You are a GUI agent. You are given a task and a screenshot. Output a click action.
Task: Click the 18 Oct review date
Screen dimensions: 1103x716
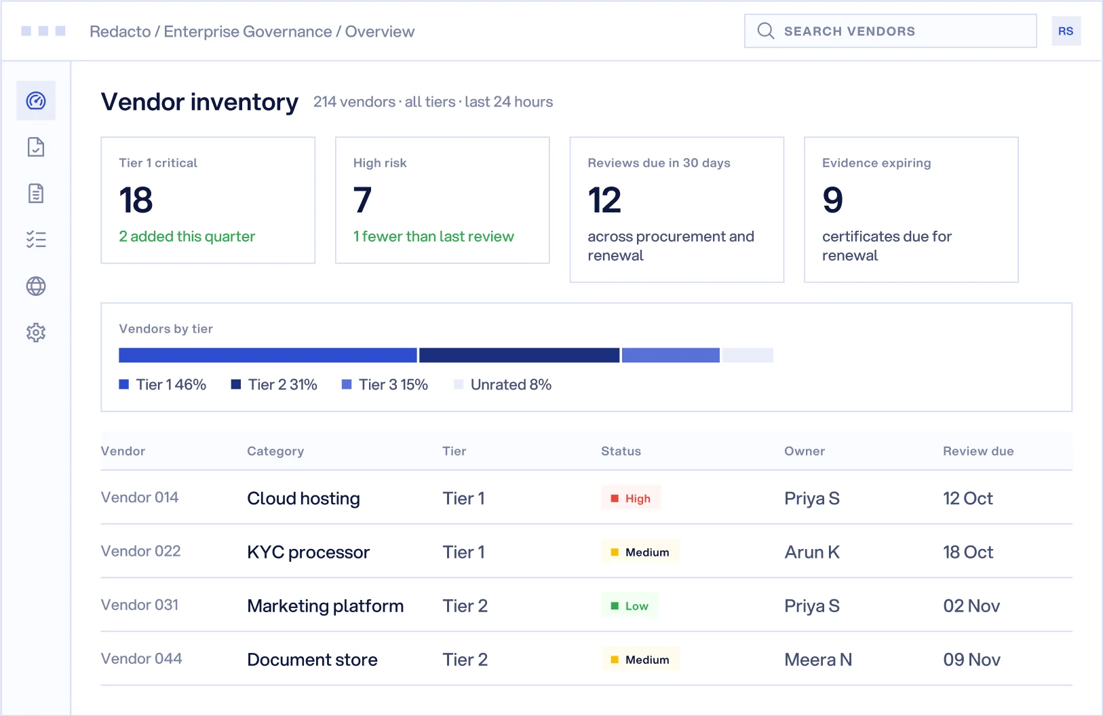pos(968,552)
